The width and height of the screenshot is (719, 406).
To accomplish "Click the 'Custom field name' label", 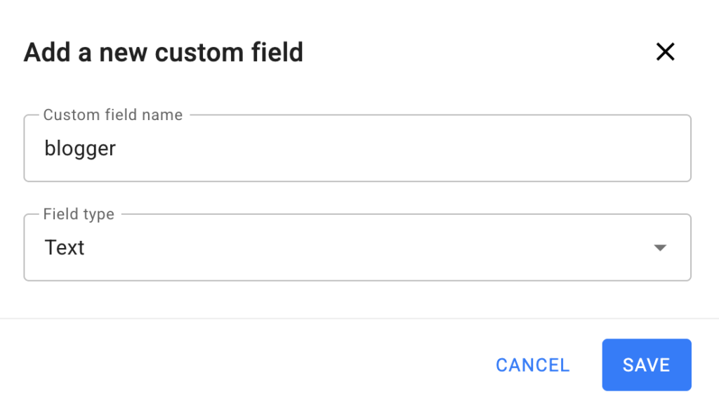I will (112, 115).
